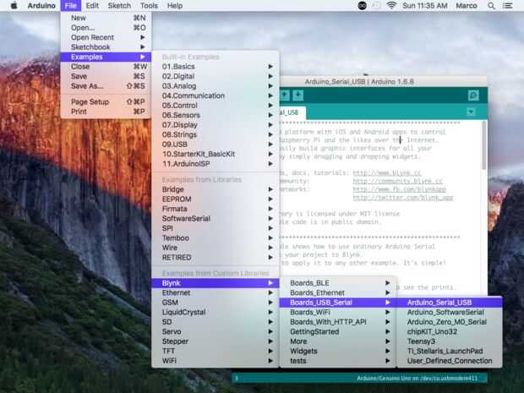The image size is (524, 393).
Task: Open the Edit menu
Action: (x=92, y=6)
